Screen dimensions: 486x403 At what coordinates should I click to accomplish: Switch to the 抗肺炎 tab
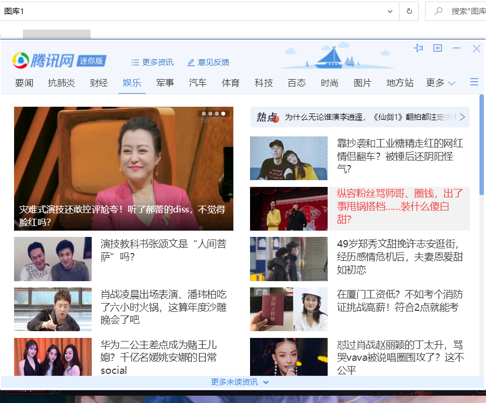coord(61,83)
